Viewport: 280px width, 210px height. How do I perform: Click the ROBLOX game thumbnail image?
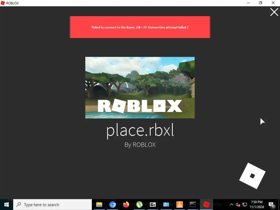click(x=140, y=87)
